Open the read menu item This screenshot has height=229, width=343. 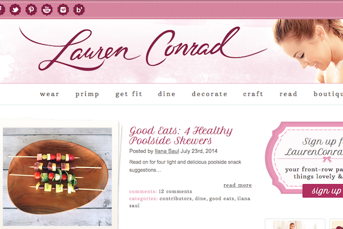coord(288,94)
